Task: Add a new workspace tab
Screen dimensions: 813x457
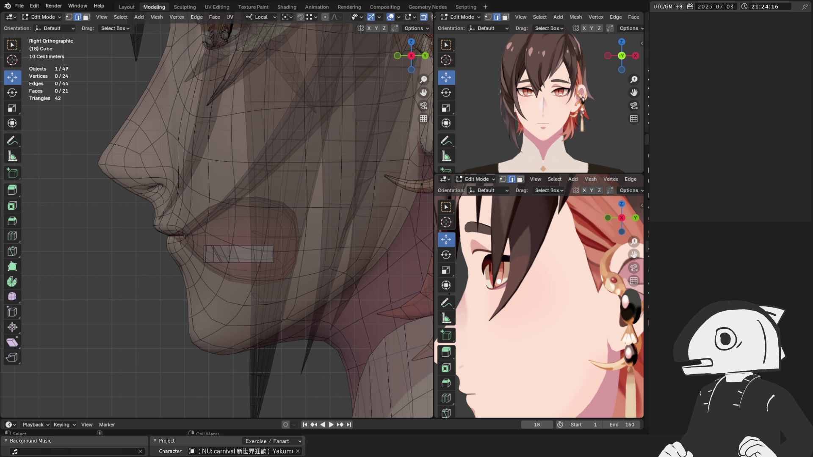Action: tap(485, 7)
